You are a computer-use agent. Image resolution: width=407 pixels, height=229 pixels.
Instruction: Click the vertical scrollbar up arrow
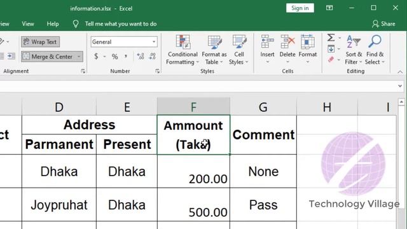[401, 102]
